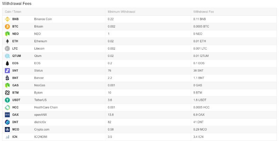Select the NEO ticker label
The height and width of the screenshot is (141, 279).
pyautogui.click(x=15, y=34)
